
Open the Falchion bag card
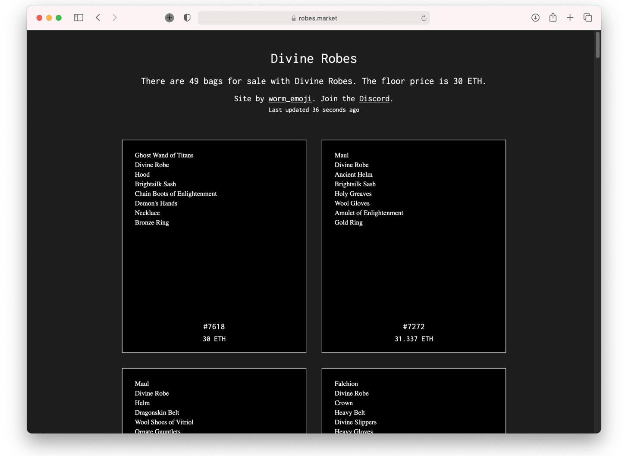click(x=414, y=401)
